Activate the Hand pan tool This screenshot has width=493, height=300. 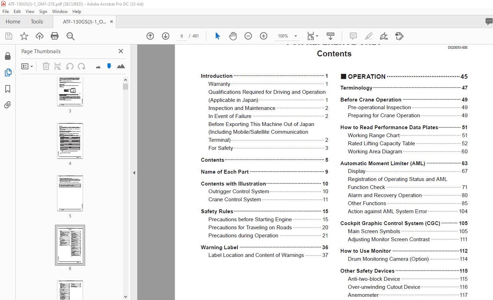(233, 36)
